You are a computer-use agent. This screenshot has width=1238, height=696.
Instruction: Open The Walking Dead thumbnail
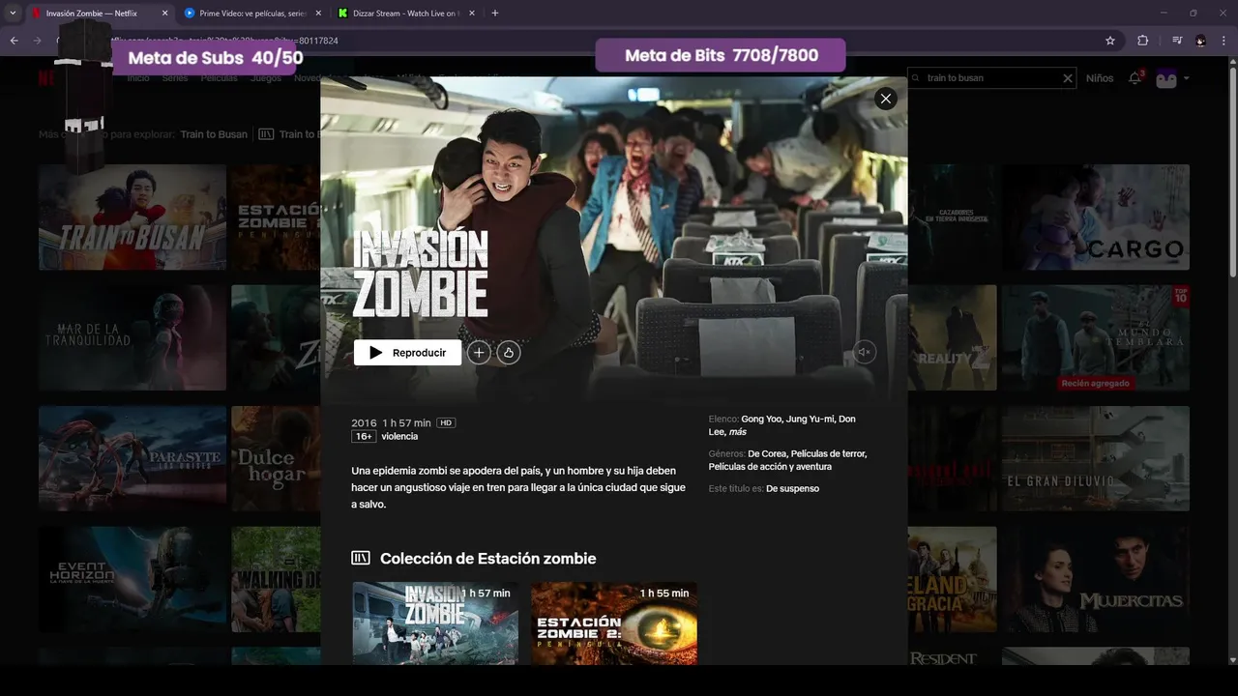coord(276,579)
